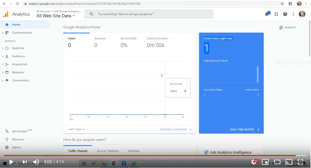Click the Attribution icon
311x168 pixels.
[7, 131]
